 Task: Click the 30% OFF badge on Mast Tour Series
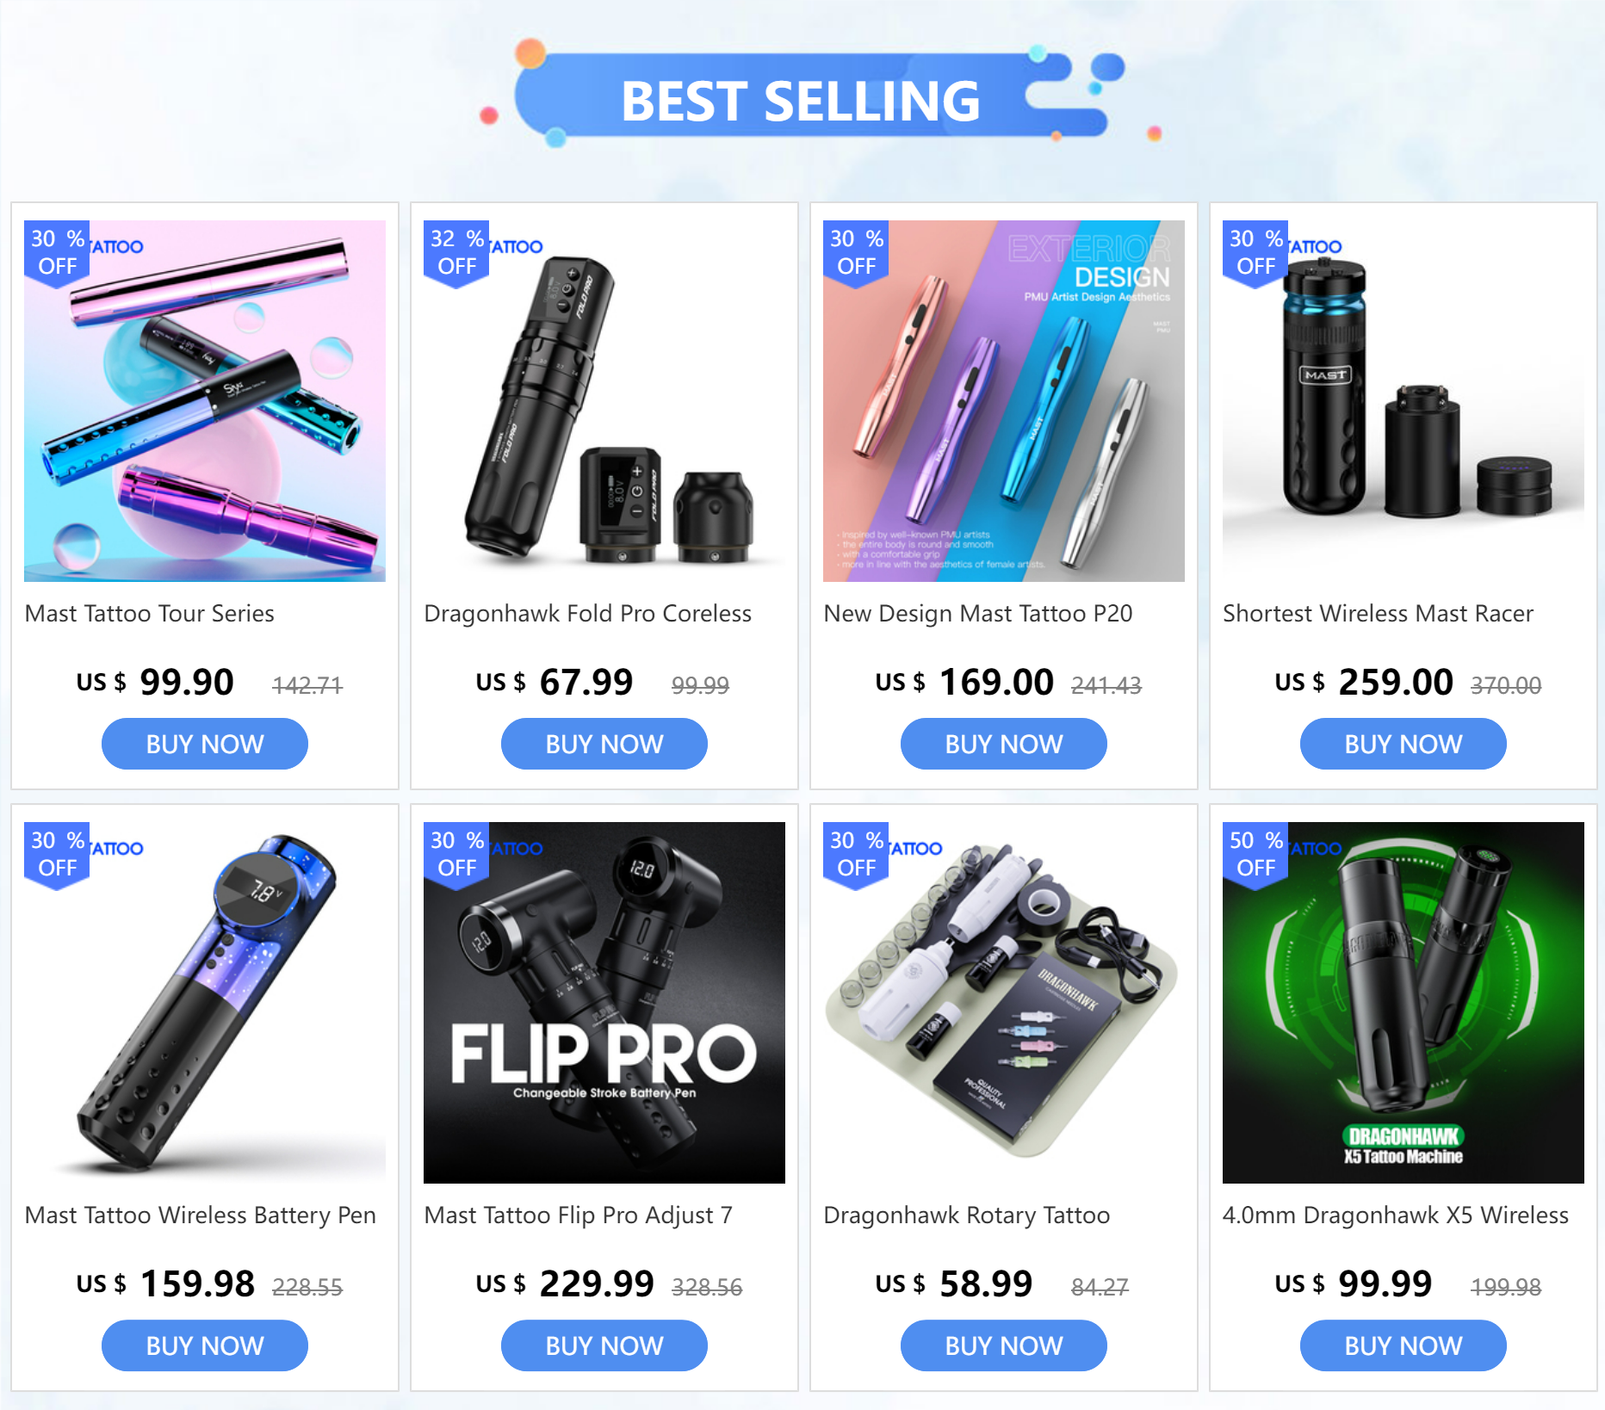[x=57, y=253]
